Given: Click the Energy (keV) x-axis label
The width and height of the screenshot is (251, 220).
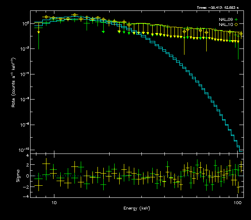Looking at the screenshot, I should [137, 208].
